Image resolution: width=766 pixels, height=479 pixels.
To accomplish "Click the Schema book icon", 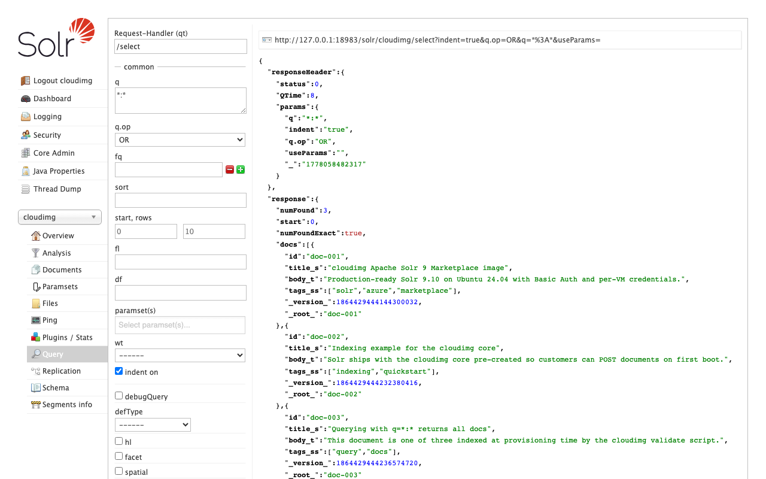I will coord(36,387).
